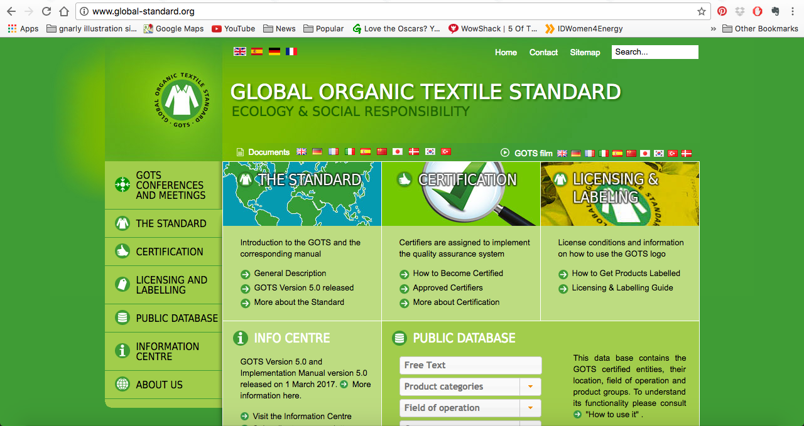Open Documents in Korean via flag
The image size is (804, 426).
pyautogui.click(x=430, y=152)
